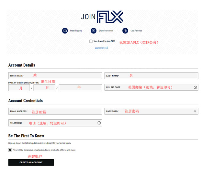The height and width of the screenshot is (172, 203).
Task: Focus the Telephone input field
Action: [x=55, y=123]
